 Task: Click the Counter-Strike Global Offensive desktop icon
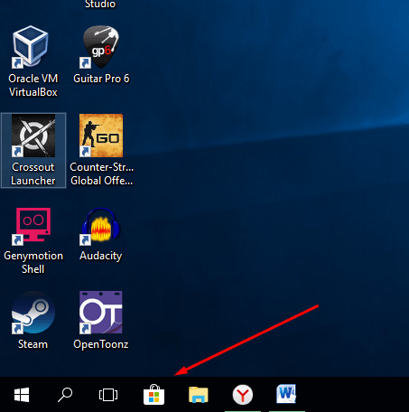(101, 136)
